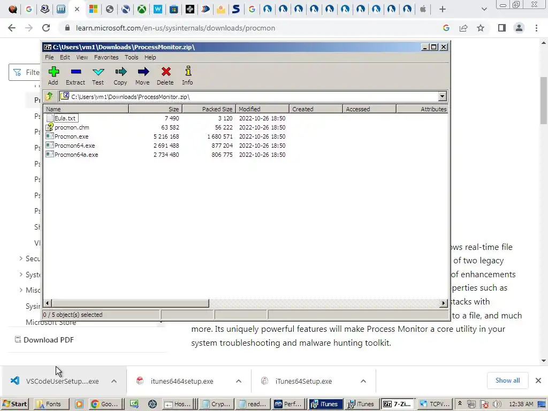Switch to the Microsoft logo tab
The height and width of the screenshot is (411, 548).
click(x=93, y=10)
